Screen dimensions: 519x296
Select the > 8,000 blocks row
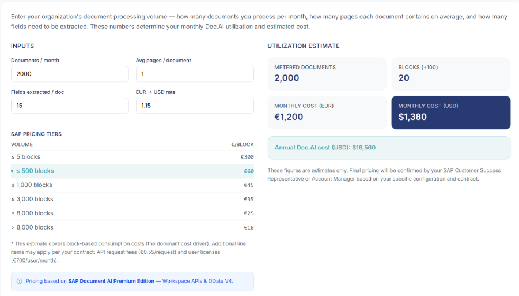point(132,228)
